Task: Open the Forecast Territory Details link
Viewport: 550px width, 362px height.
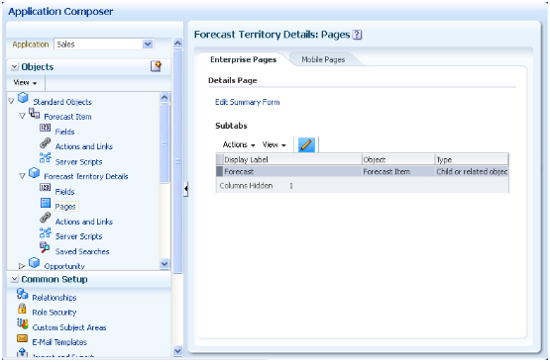Action: point(86,176)
